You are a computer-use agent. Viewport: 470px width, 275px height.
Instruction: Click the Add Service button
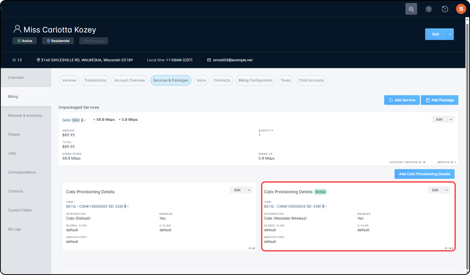402,100
